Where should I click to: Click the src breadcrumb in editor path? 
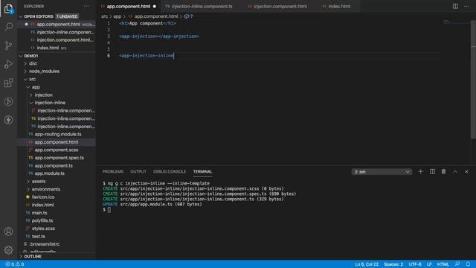tap(104, 16)
